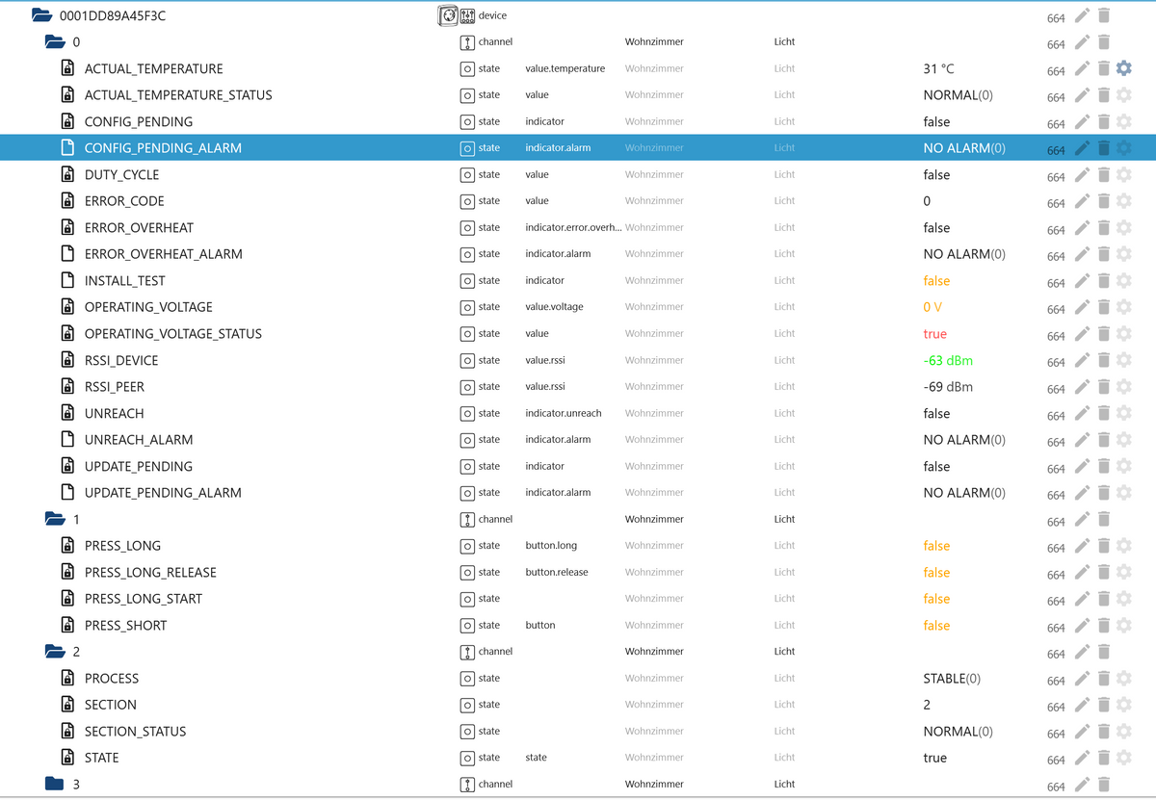This screenshot has height=800, width=1156.
Task: Select the INSTALL_TEST state row
Action: point(578,280)
